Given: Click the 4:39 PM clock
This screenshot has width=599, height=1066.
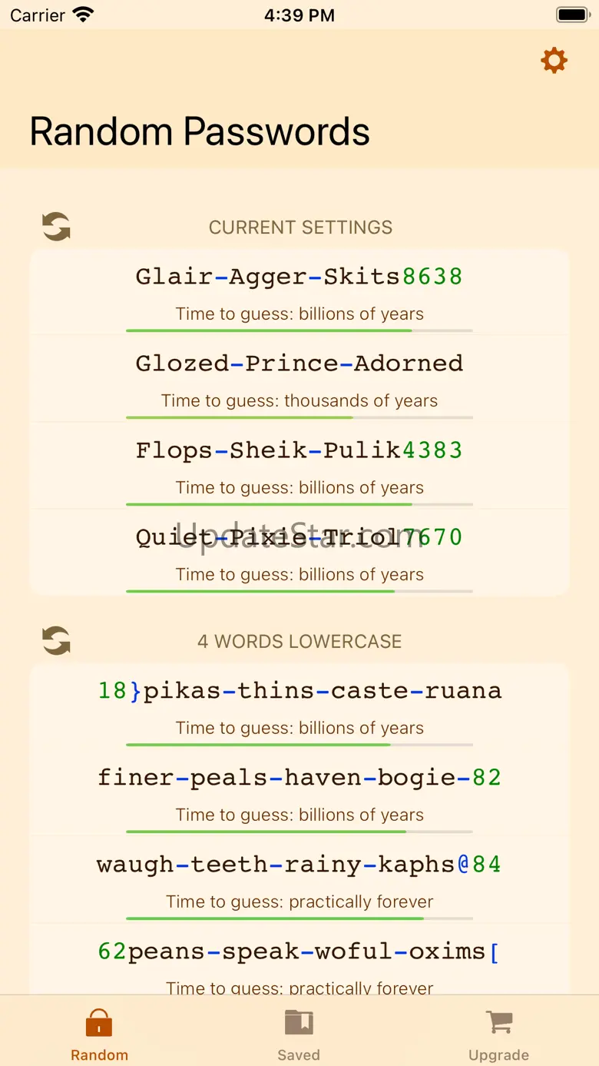Looking at the screenshot, I should (299, 15).
